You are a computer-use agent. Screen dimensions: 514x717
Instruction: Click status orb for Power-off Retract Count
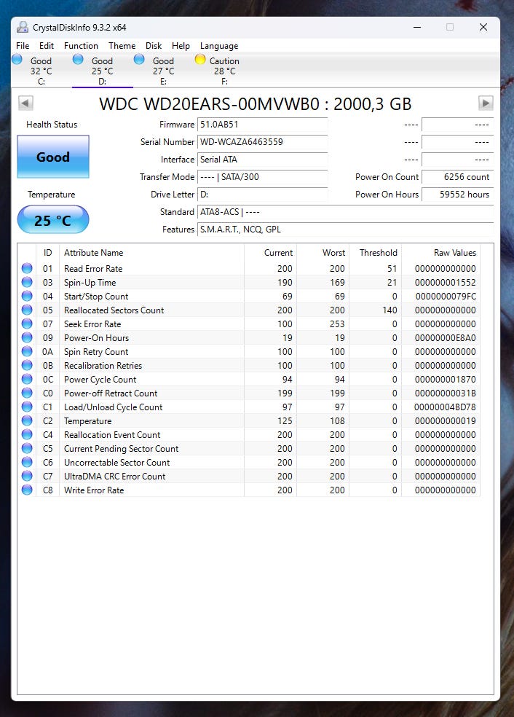(x=27, y=393)
